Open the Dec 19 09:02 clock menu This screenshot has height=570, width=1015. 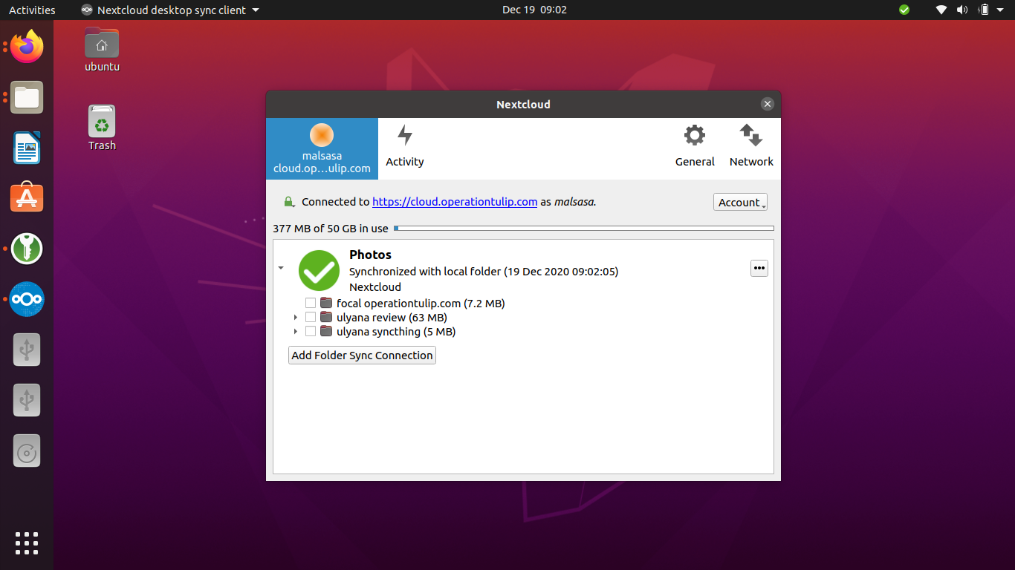(534, 10)
